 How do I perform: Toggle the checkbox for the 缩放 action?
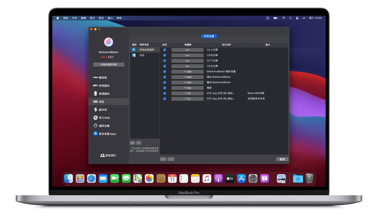(164, 88)
